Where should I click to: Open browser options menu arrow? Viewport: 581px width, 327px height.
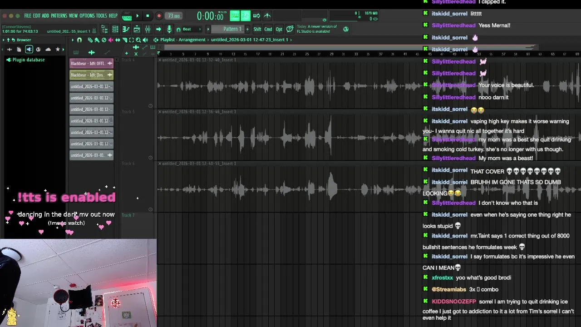click(3, 40)
